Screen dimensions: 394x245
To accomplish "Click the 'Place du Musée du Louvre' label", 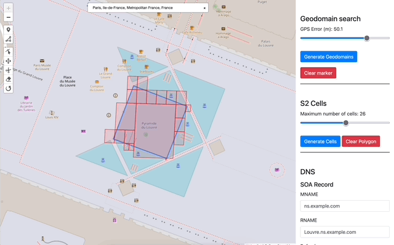I will 67,81.
